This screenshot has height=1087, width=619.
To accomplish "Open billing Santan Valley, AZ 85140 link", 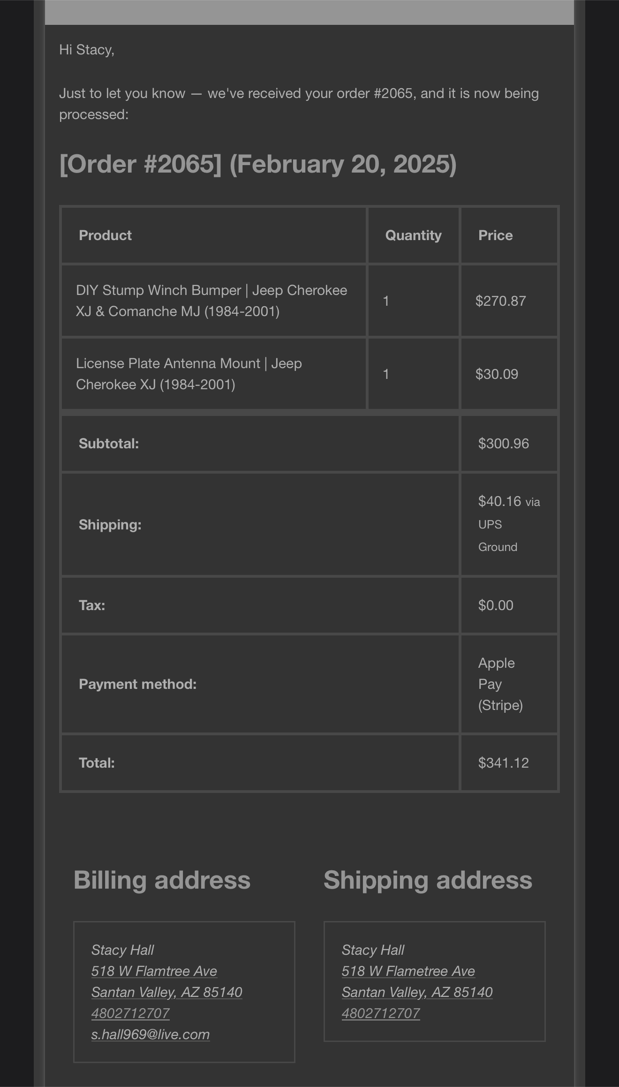I will click(x=166, y=992).
